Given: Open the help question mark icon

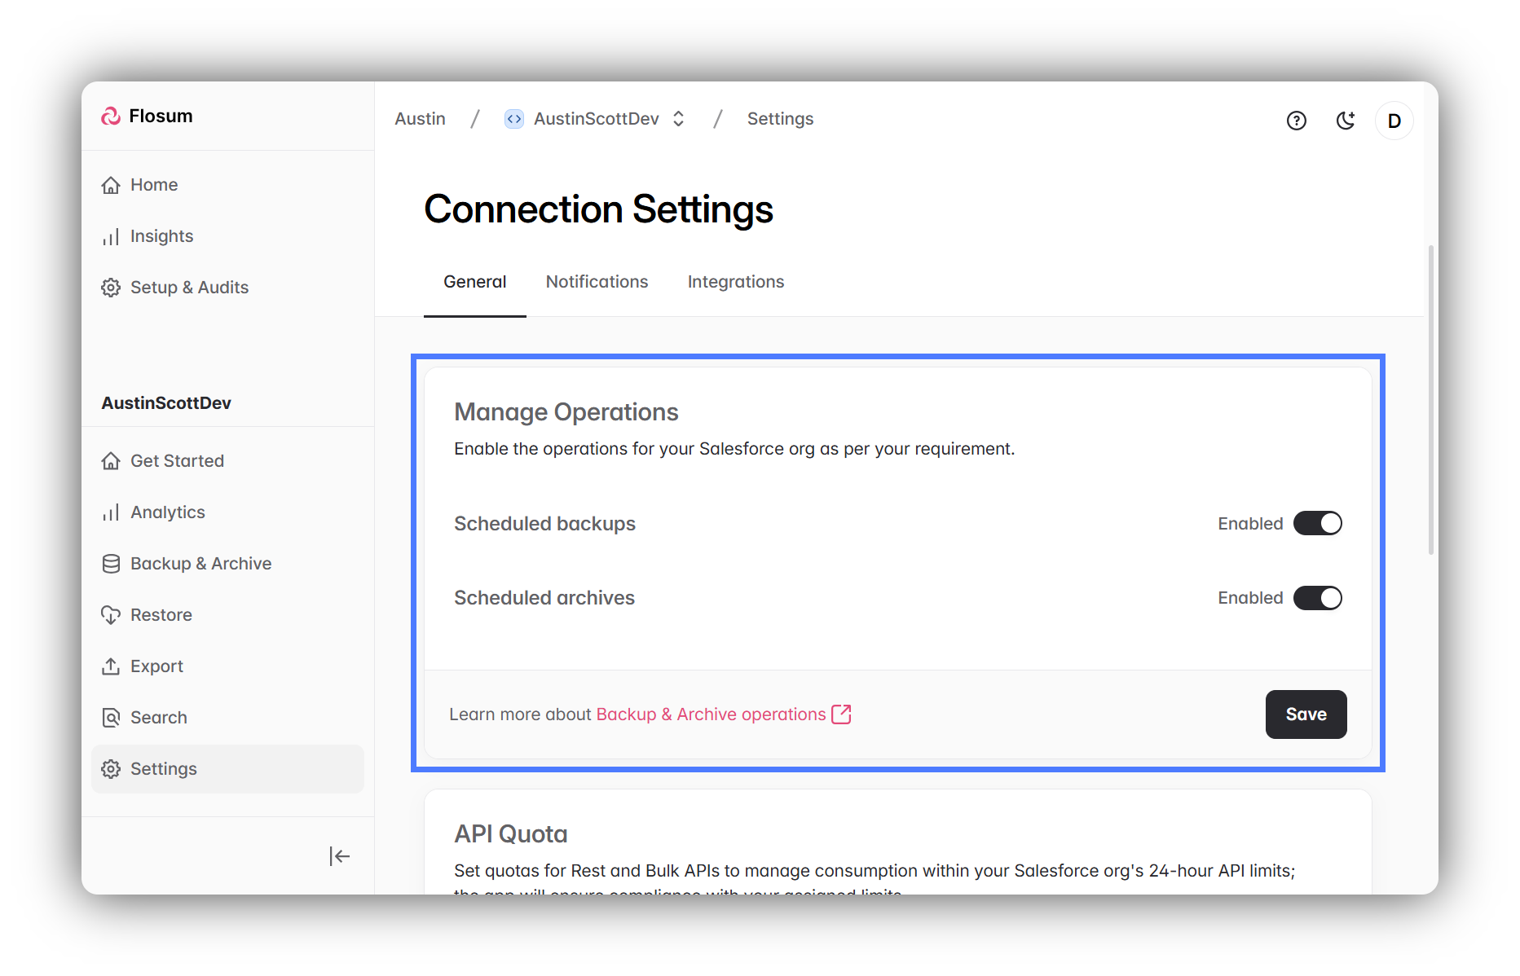Looking at the screenshot, I should [x=1296, y=121].
